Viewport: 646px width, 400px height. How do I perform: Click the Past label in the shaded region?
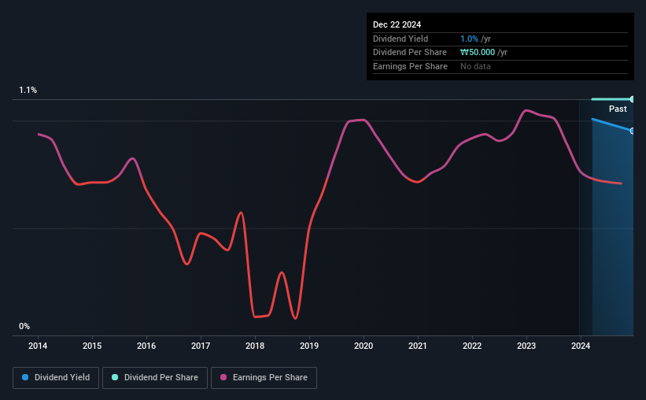point(618,109)
